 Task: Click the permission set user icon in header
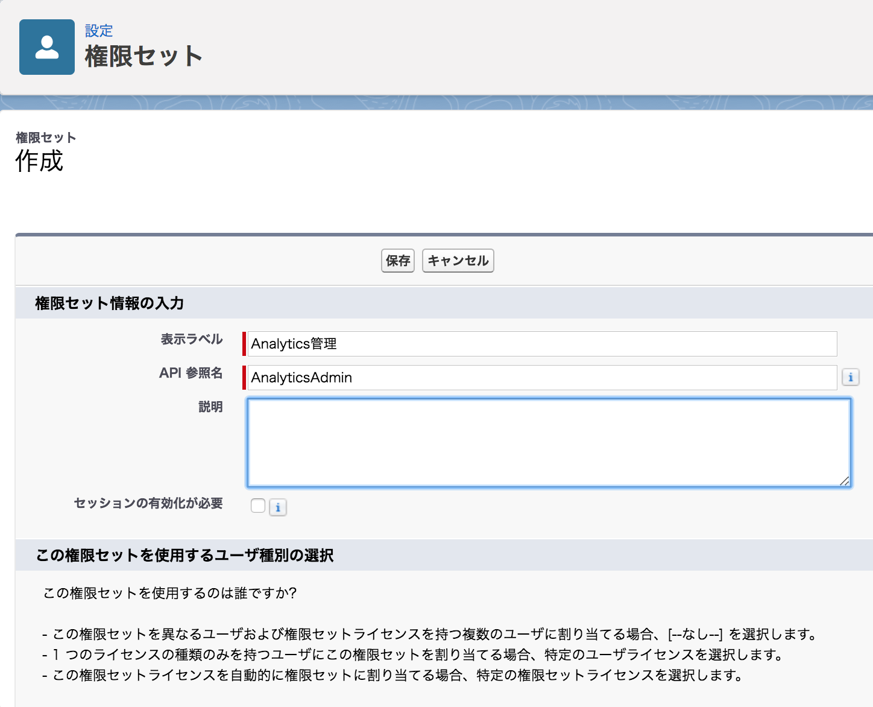coord(47,47)
